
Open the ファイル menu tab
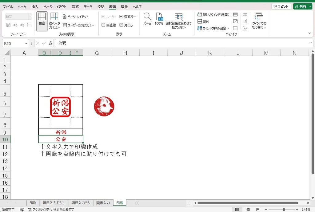click(8, 7)
